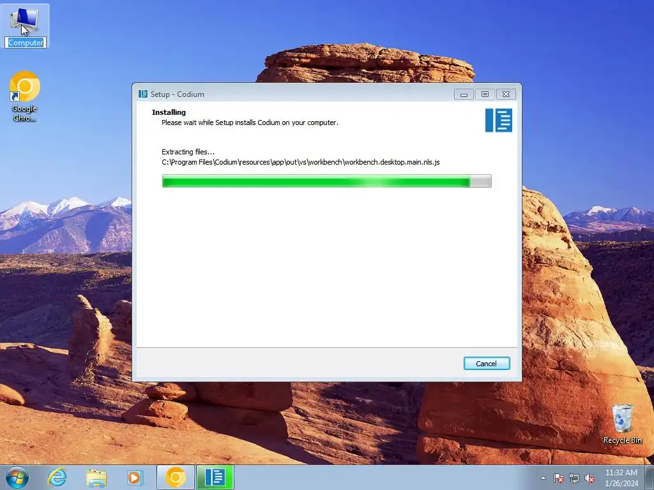
Task: Click the Codium setup progress bar
Action: 326,181
